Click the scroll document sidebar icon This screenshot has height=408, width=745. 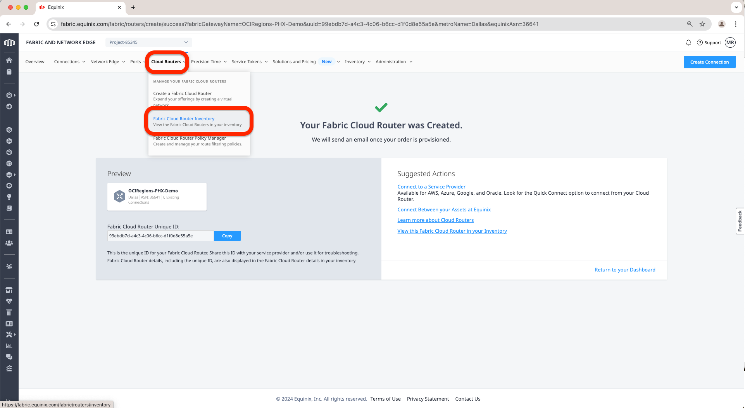click(x=9, y=208)
